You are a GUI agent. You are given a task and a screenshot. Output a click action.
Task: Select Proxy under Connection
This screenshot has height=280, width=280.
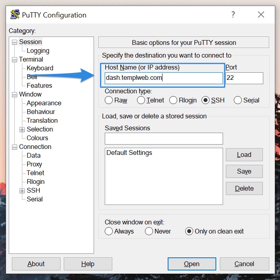click(x=34, y=164)
